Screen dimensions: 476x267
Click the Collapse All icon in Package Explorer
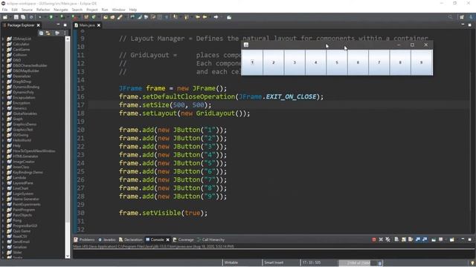(41, 33)
